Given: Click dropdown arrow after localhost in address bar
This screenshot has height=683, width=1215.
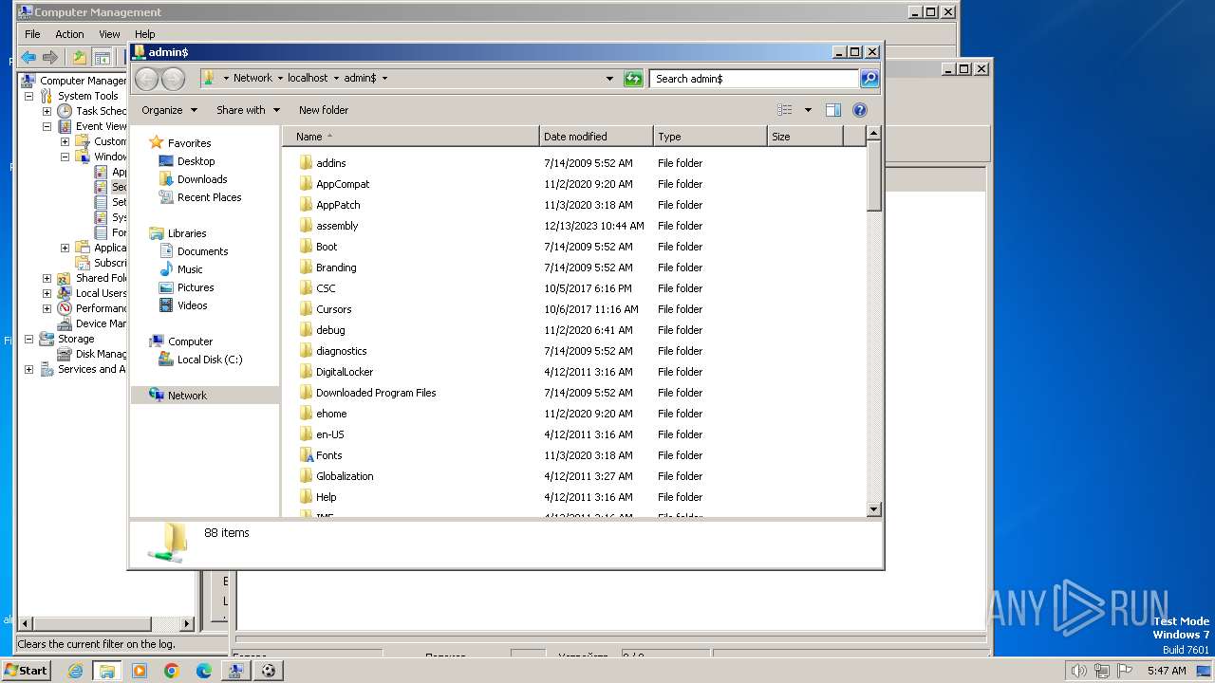Looking at the screenshot, I should [336, 79].
